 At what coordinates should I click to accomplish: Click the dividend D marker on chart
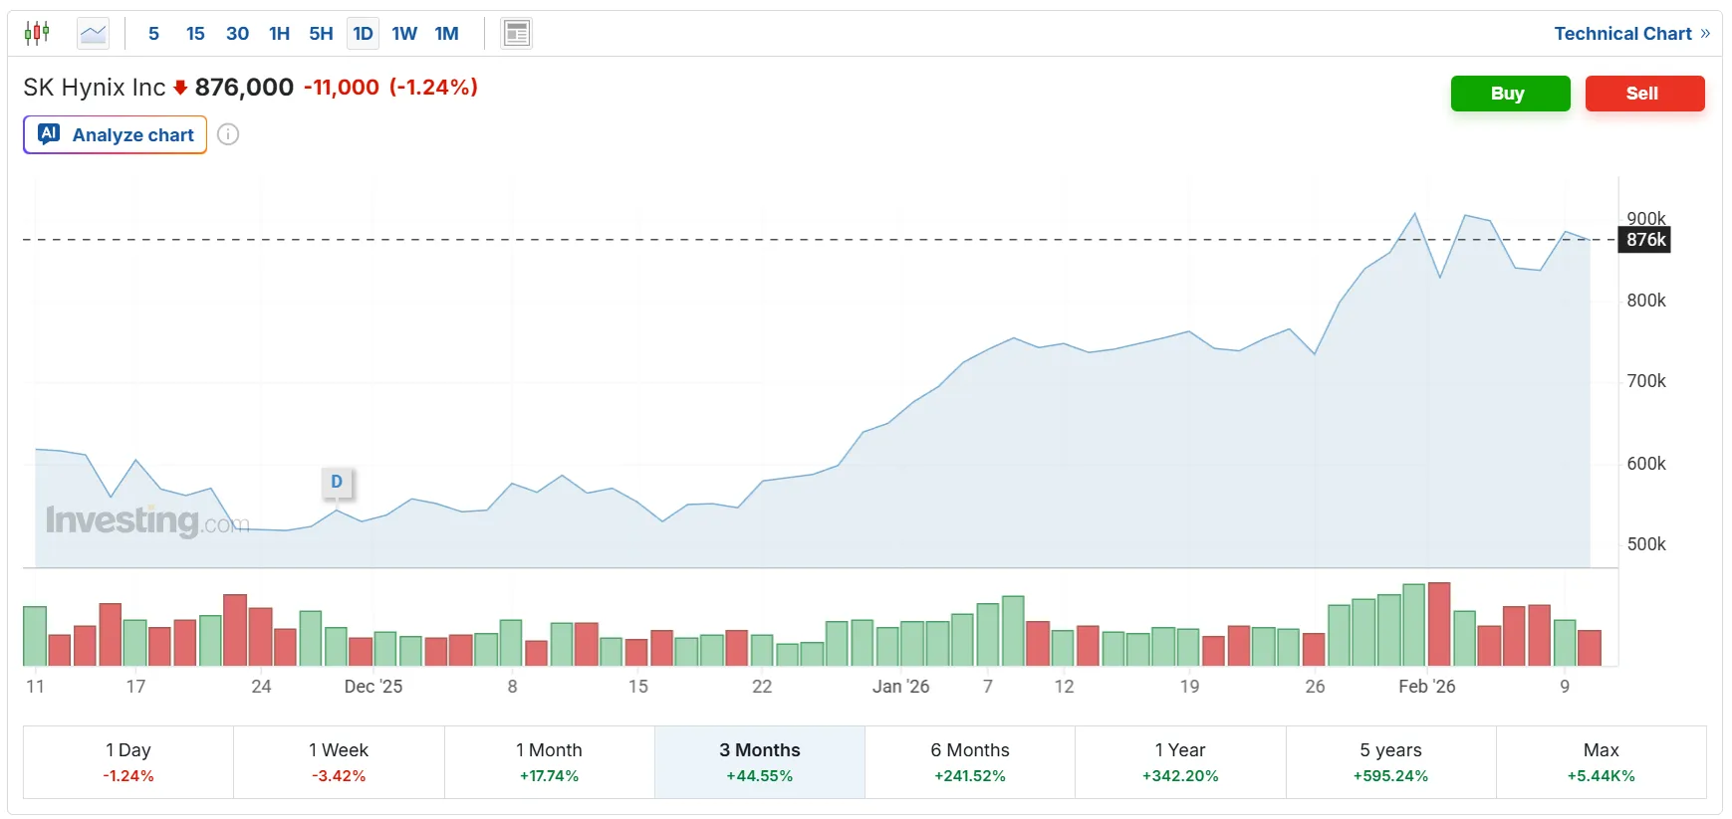(x=337, y=482)
